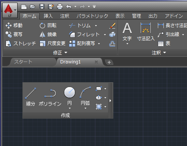Image resolution: width=187 pixels, height=146 pixels.
Task: Create a new drawing from quick access toolbar
Action: tap(24, 7)
